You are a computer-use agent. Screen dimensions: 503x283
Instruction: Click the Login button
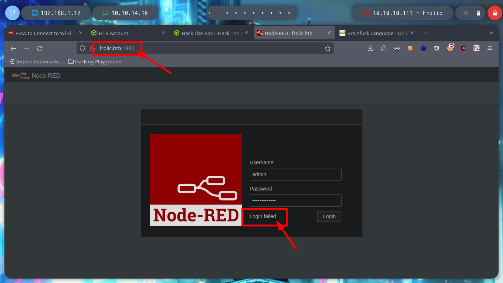pos(329,216)
